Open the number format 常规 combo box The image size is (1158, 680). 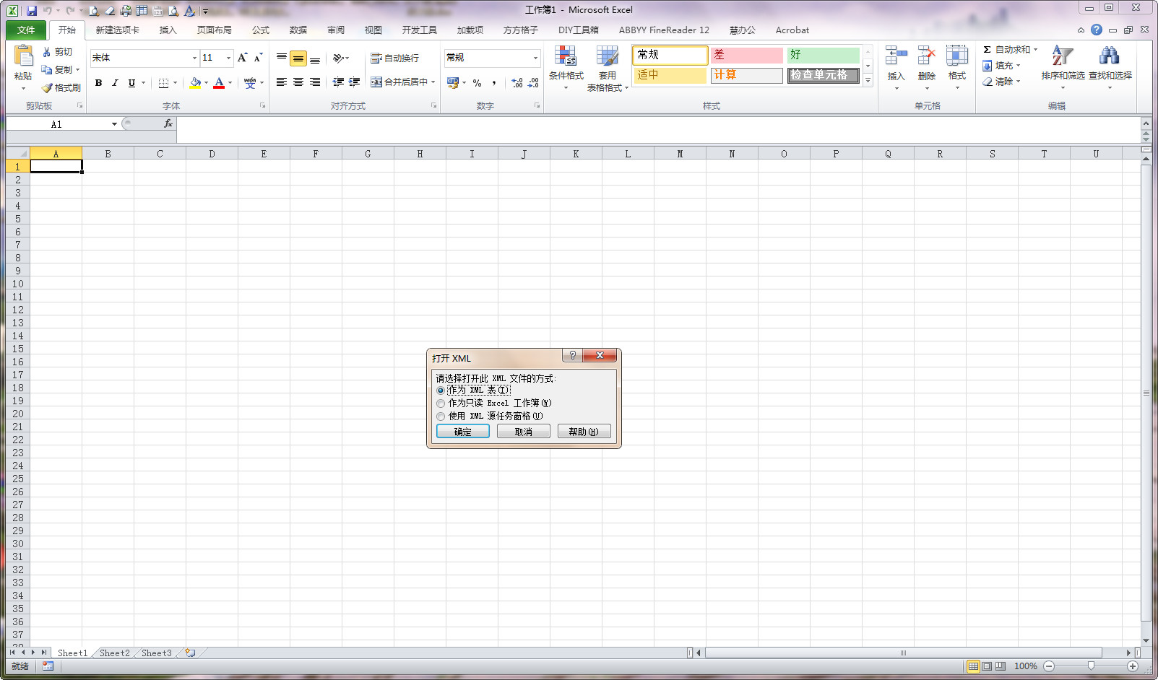click(x=492, y=58)
